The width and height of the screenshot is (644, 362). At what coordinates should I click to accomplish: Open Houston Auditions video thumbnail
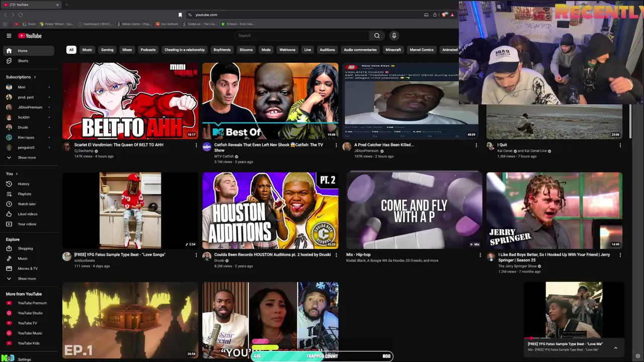270,211
